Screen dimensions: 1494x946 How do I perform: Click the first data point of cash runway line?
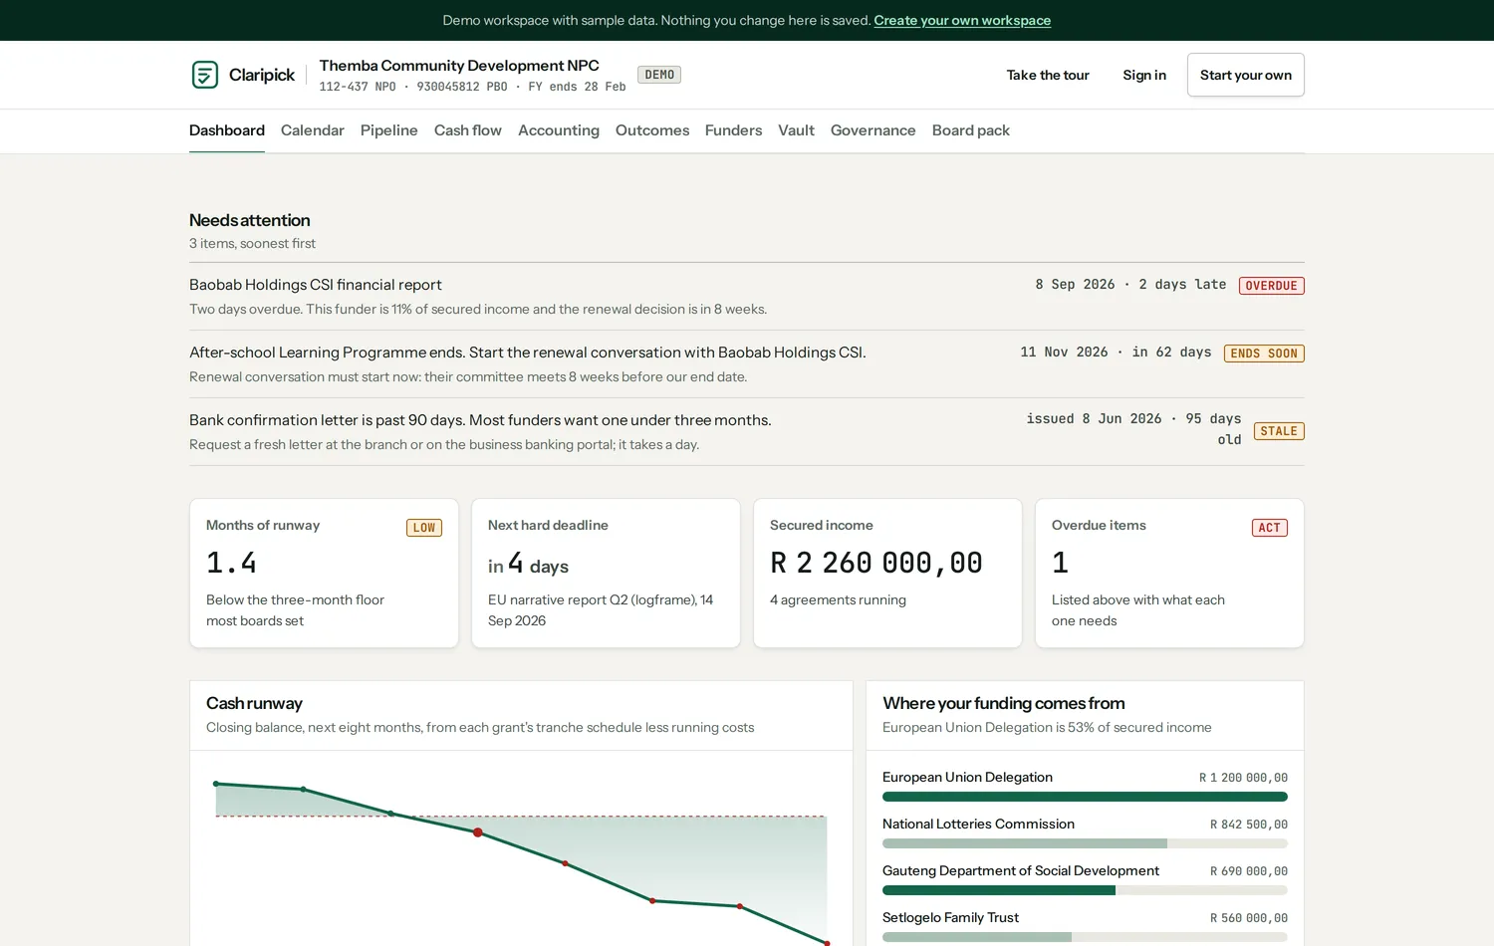coord(216,784)
